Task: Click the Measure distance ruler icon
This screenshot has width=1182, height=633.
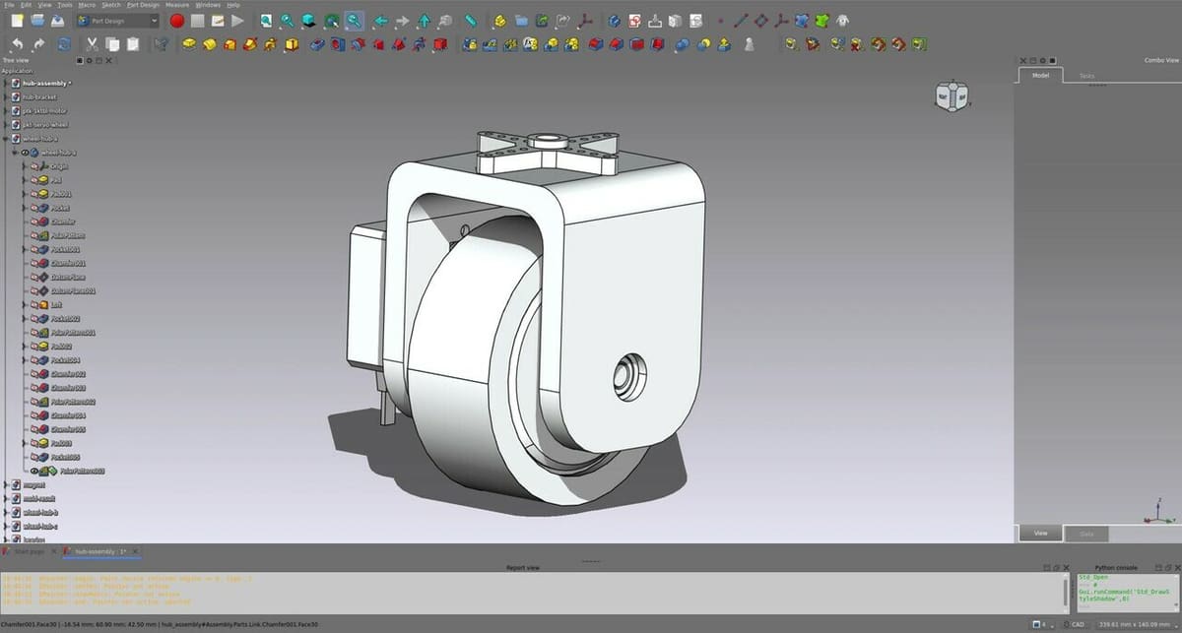Action: (x=470, y=20)
